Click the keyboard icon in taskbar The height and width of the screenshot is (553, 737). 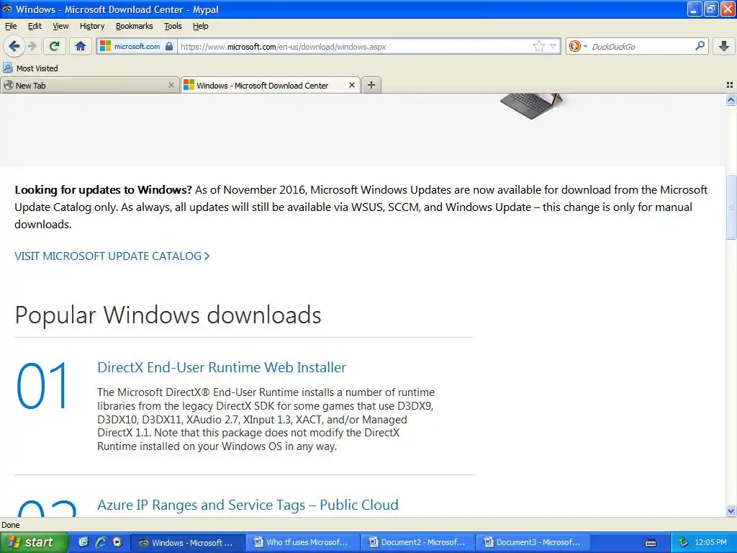coord(651,543)
